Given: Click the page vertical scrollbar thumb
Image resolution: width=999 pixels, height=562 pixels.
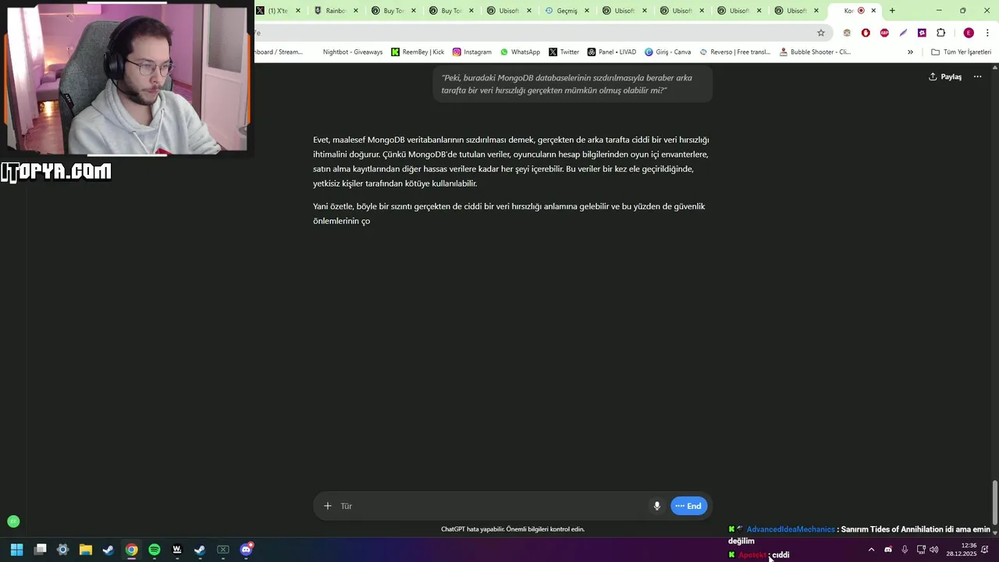Looking at the screenshot, I should (994, 503).
